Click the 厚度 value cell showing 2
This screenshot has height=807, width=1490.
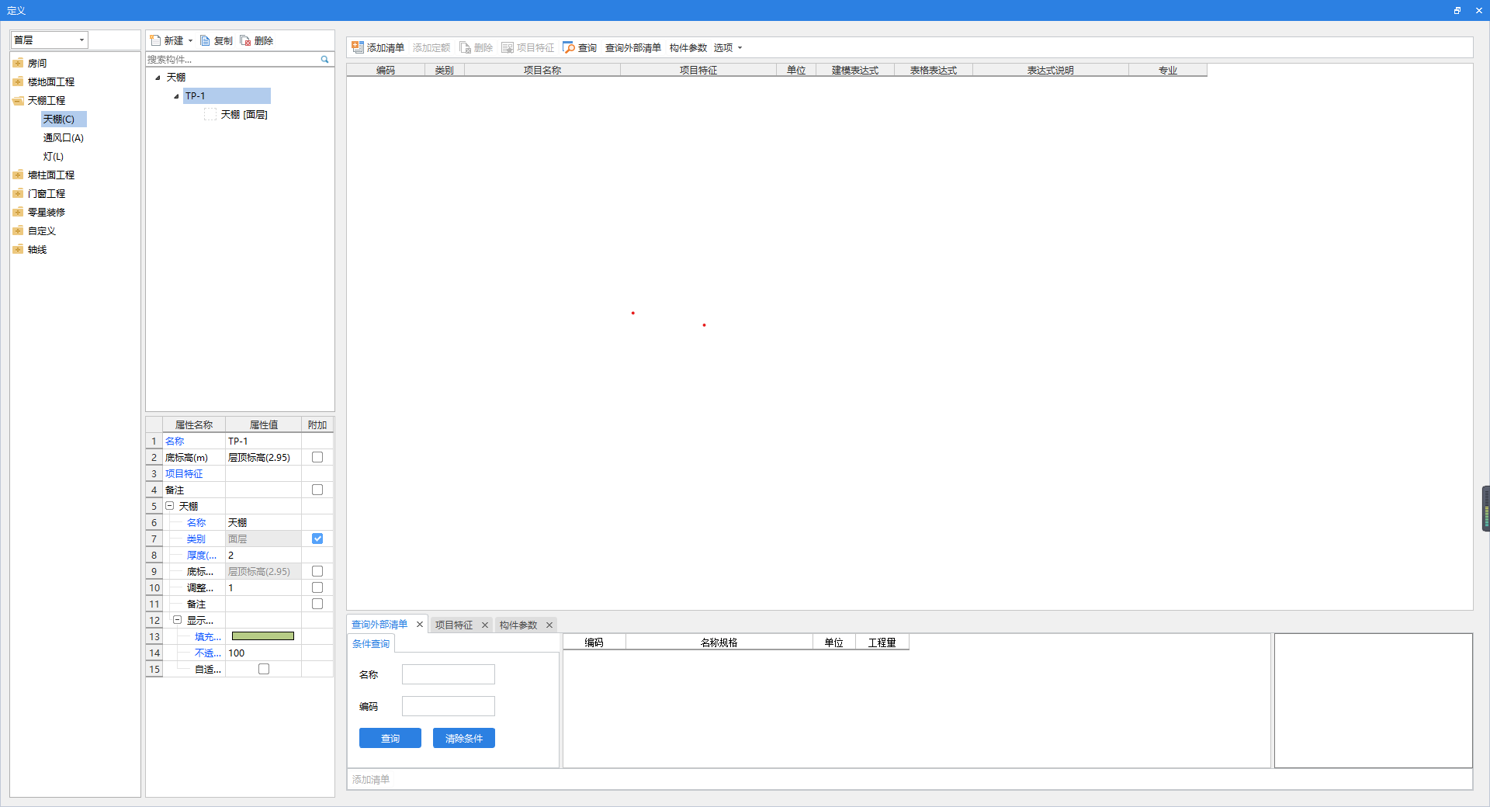263,555
